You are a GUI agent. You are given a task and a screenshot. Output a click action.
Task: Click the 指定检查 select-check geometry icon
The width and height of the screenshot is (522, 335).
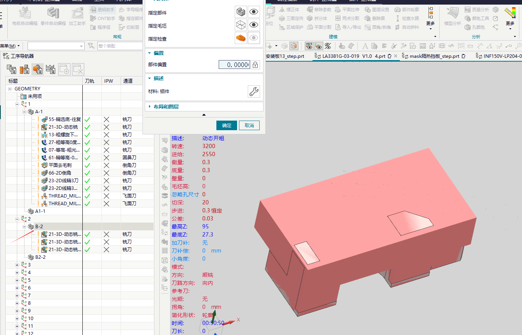point(241,38)
